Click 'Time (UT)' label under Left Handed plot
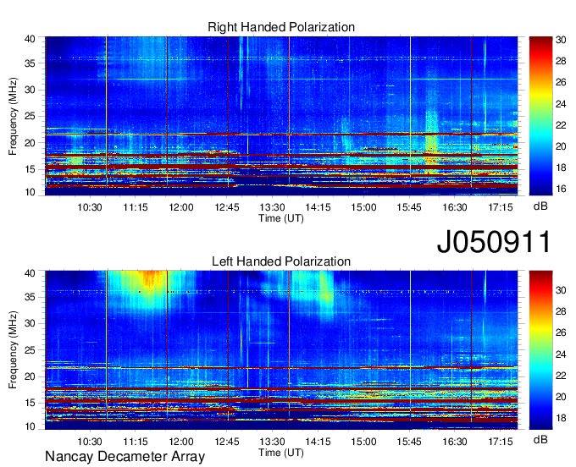 281,453
